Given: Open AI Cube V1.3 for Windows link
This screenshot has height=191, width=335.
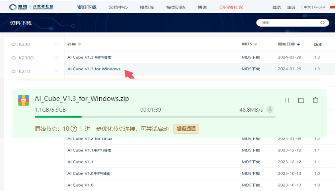Looking at the screenshot, I should (94, 69).
